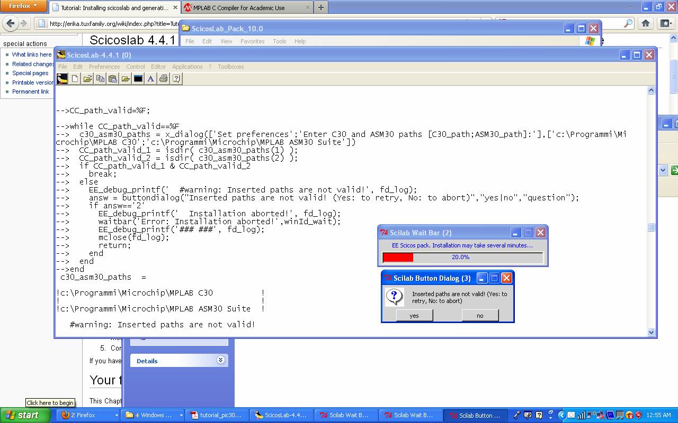Open the Firefox application menu button
The height and width of the screenshot is (423, 678).
[24, 6]
